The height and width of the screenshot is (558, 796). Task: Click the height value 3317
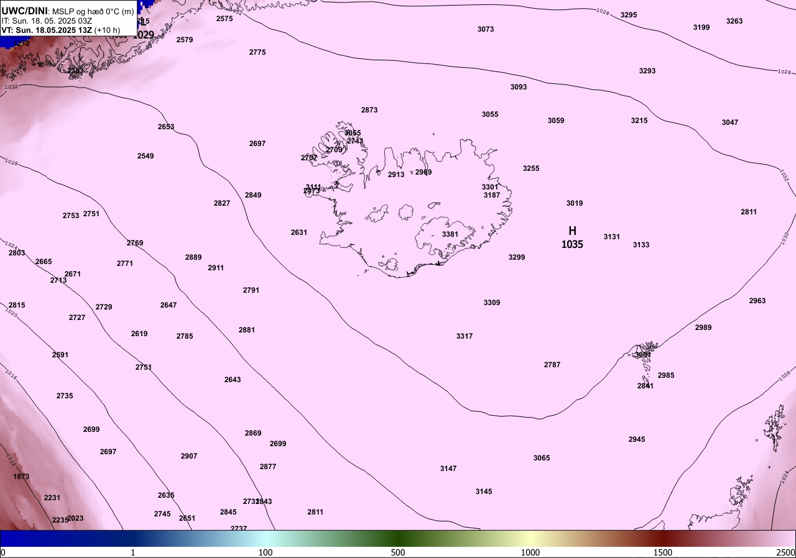[x=465, y=336]
